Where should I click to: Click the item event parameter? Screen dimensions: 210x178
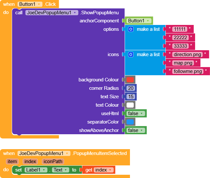[x=12, y=161]
